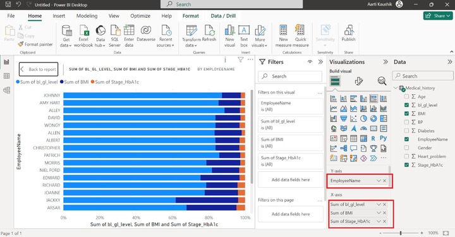This screenshot has width=455, height=237.
Task: Click the Share button
Action: [438, 16]
